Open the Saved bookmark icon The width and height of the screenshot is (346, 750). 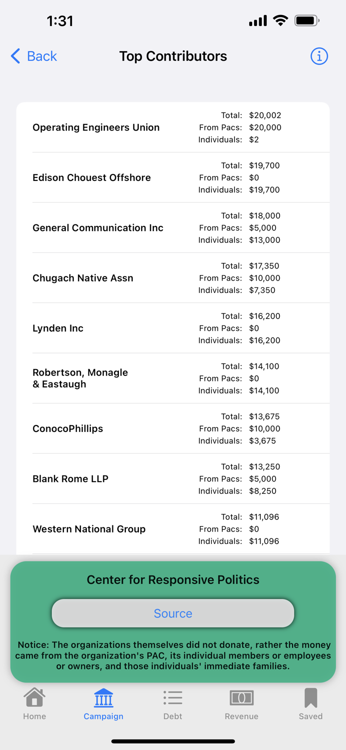(311, 698)
